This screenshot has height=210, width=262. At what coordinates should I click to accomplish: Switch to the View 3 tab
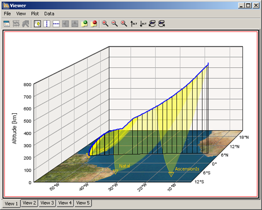(x=47, y=203)
